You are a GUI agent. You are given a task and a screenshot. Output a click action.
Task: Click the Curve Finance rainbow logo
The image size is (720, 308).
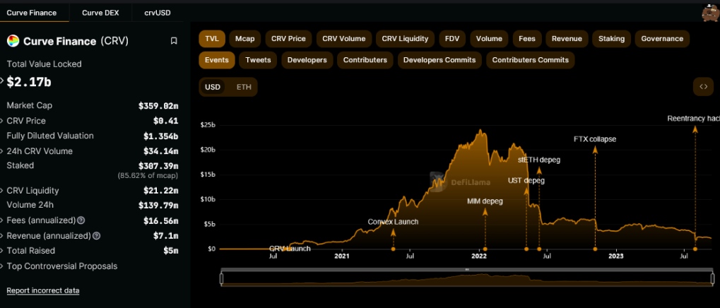(x=13, y=41)
